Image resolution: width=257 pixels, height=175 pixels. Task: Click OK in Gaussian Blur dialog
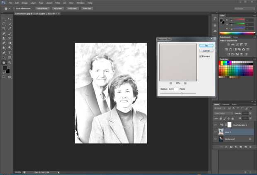click(x=206, y=46)
